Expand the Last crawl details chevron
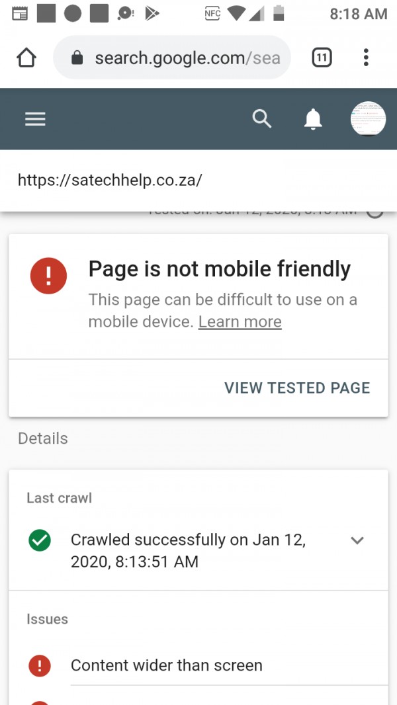397x705 pixels. [x=357, y=540]
